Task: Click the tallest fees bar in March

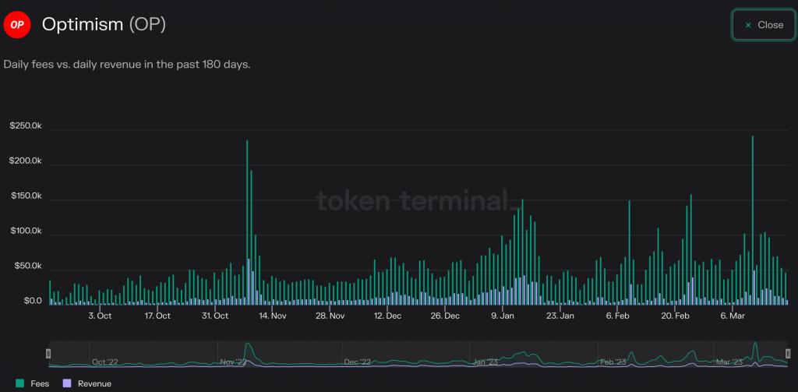Action: click(752, 220)
